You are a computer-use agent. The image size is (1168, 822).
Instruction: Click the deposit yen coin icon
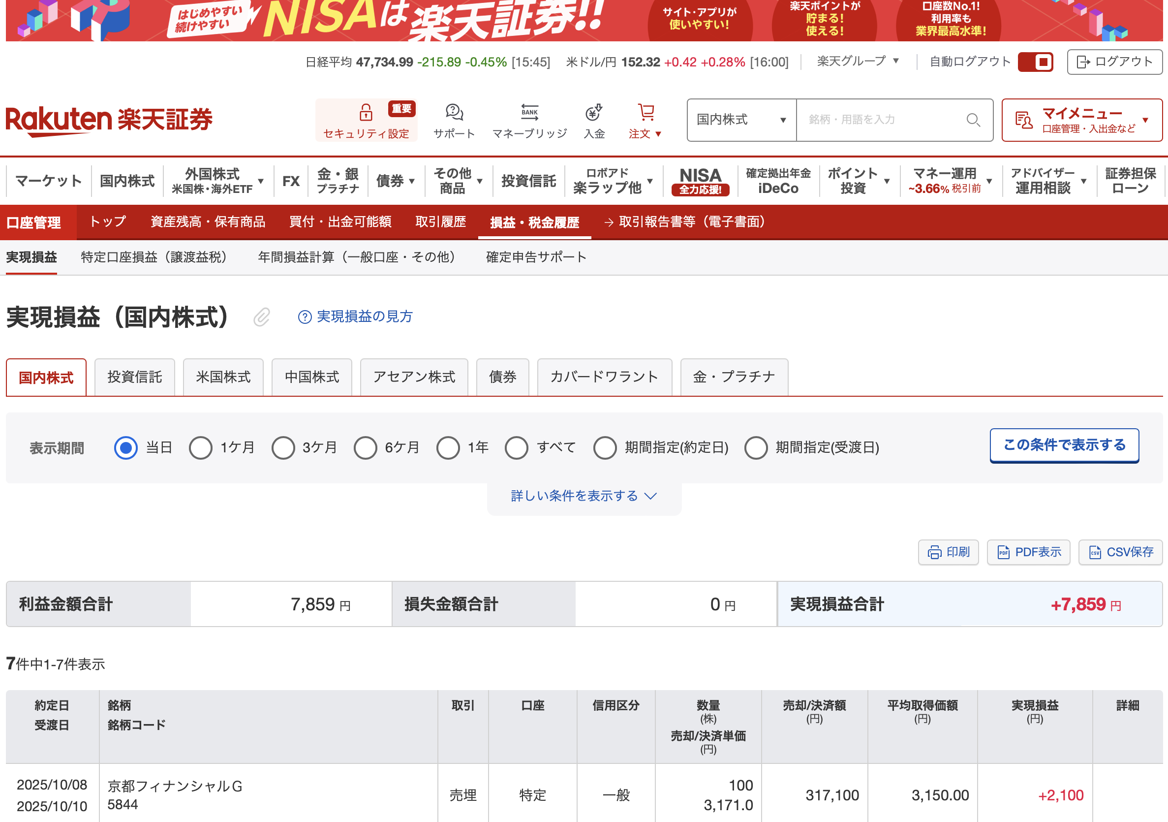coord(593,113)
